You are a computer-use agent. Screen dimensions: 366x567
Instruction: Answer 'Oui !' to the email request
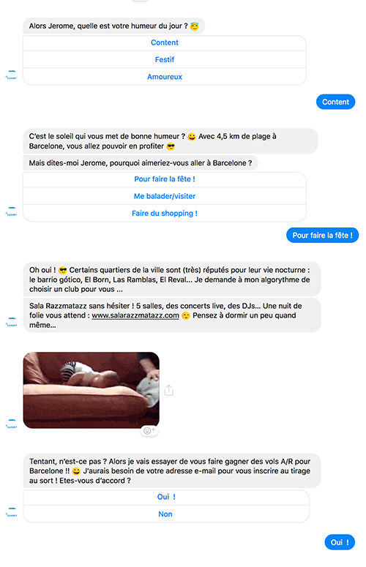tap(166, 497)
